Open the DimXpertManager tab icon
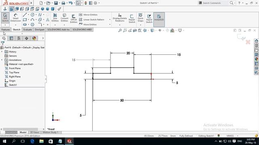This screenshot has width=259, height=145. (x=26, y=38)
